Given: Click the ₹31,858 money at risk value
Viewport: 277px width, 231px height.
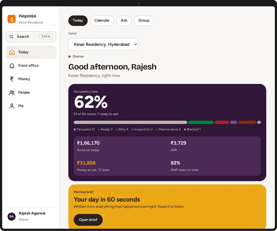Looking at the screenshot, I should (86, 163).
